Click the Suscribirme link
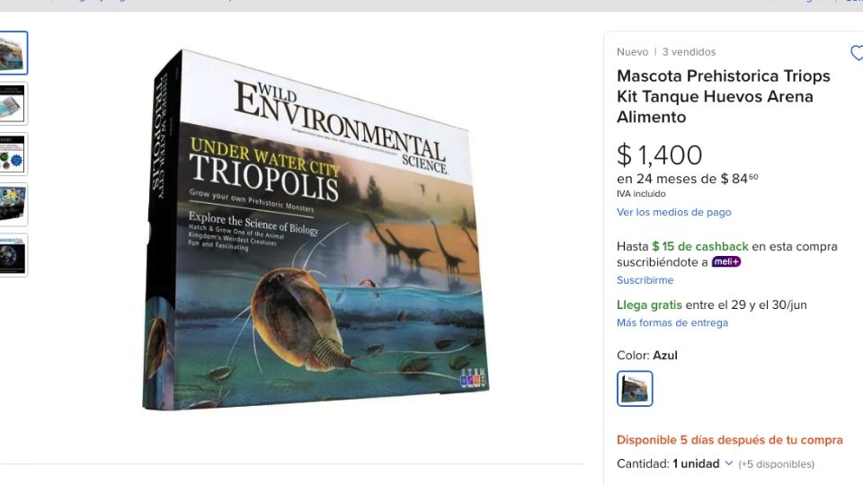The image size is (863, 485). (x=645, y=280)
